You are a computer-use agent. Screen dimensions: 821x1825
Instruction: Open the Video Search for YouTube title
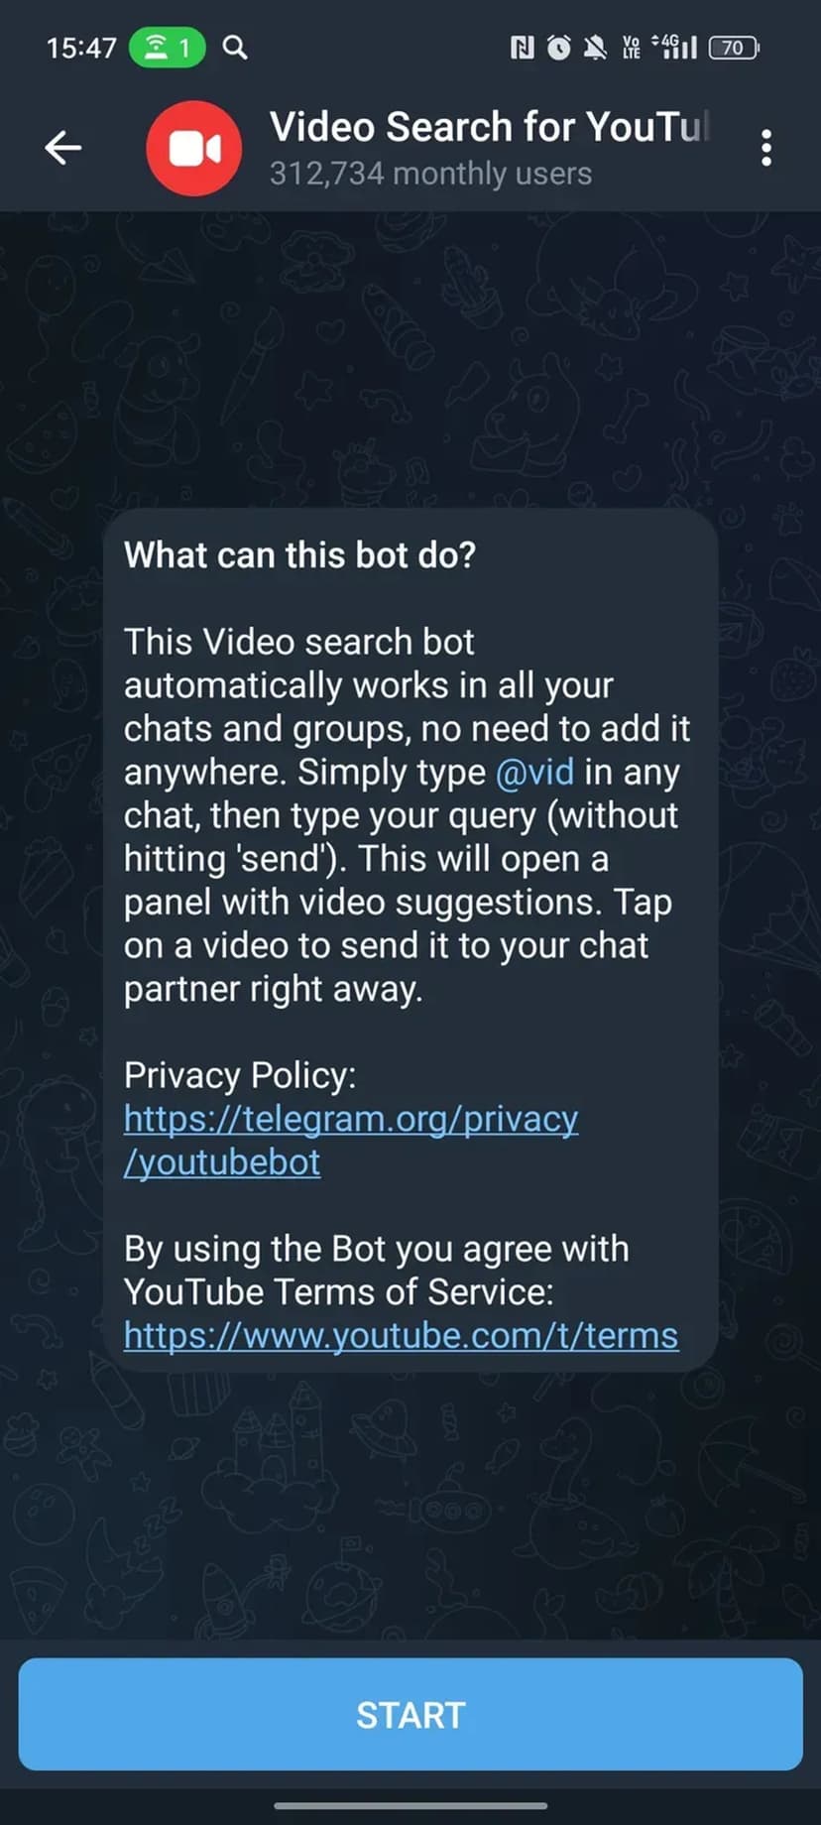point(490,127)
